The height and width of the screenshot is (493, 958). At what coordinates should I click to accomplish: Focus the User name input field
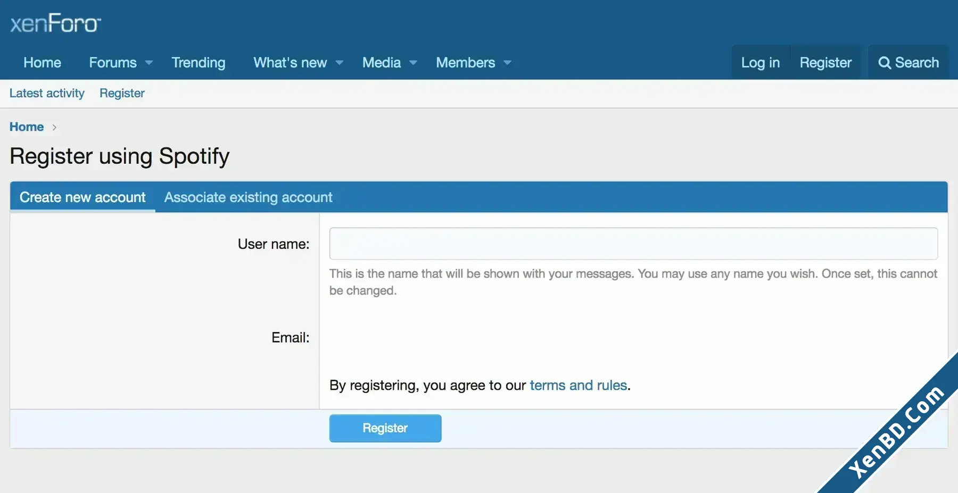[x=633, y=244]
